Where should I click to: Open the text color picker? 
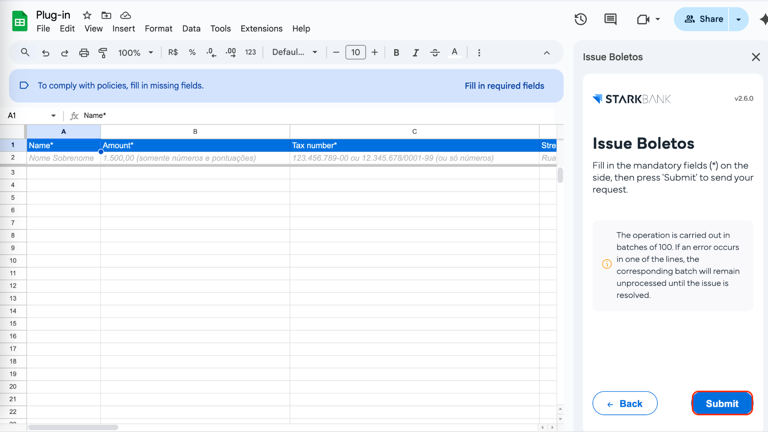454,52
